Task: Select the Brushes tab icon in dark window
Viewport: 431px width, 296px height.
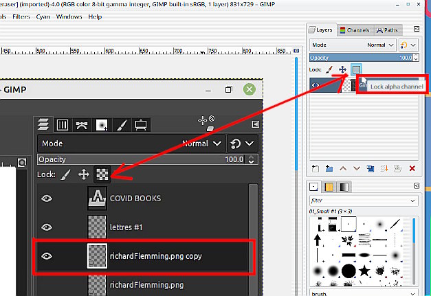Action: [102, 125]
